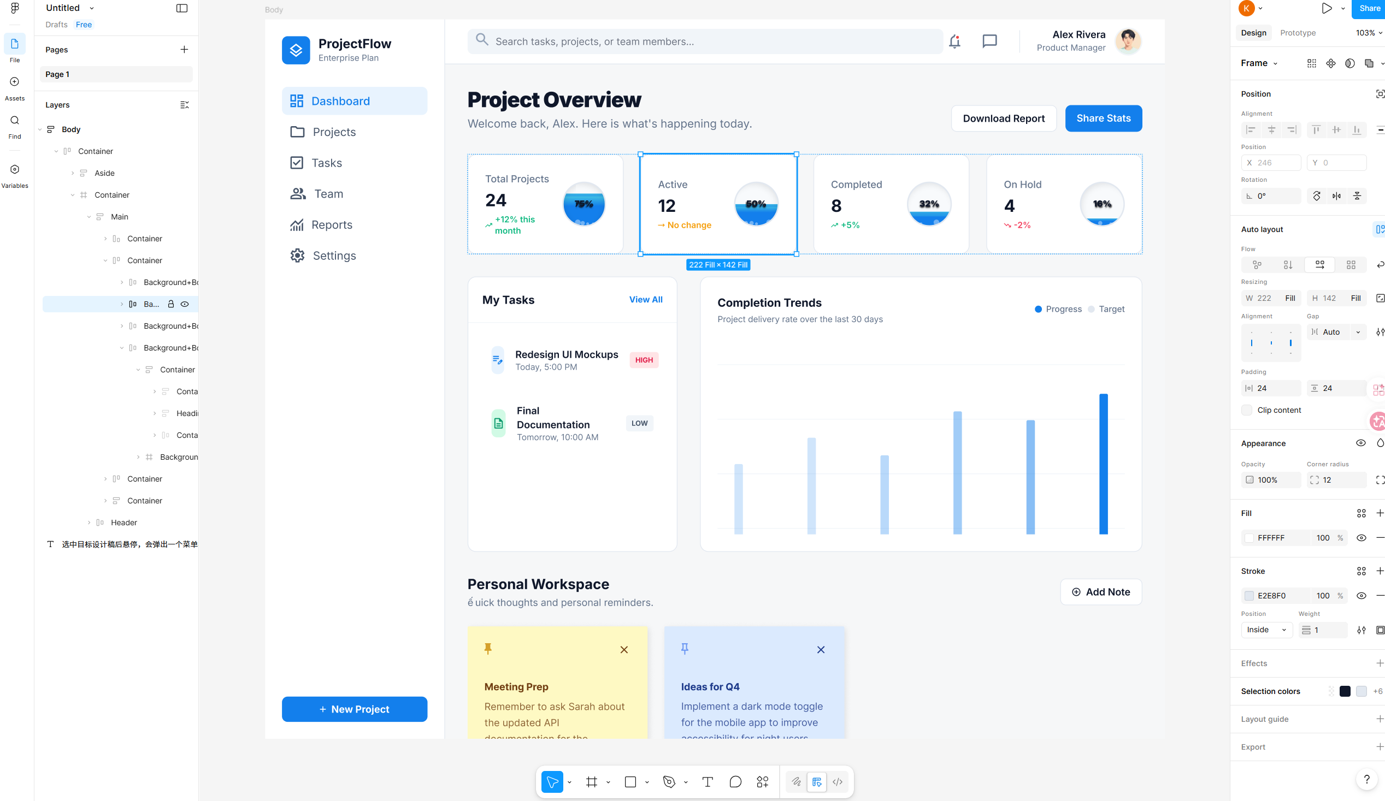1385x801 pixels.
Task: Click the blue Share button
Action: tap(1369, 8)
